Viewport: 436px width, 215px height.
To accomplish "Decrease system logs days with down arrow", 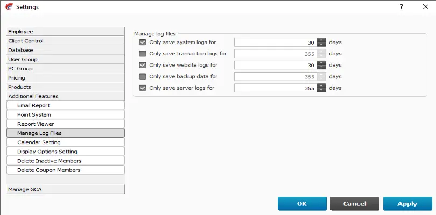I will pos(321,45).
